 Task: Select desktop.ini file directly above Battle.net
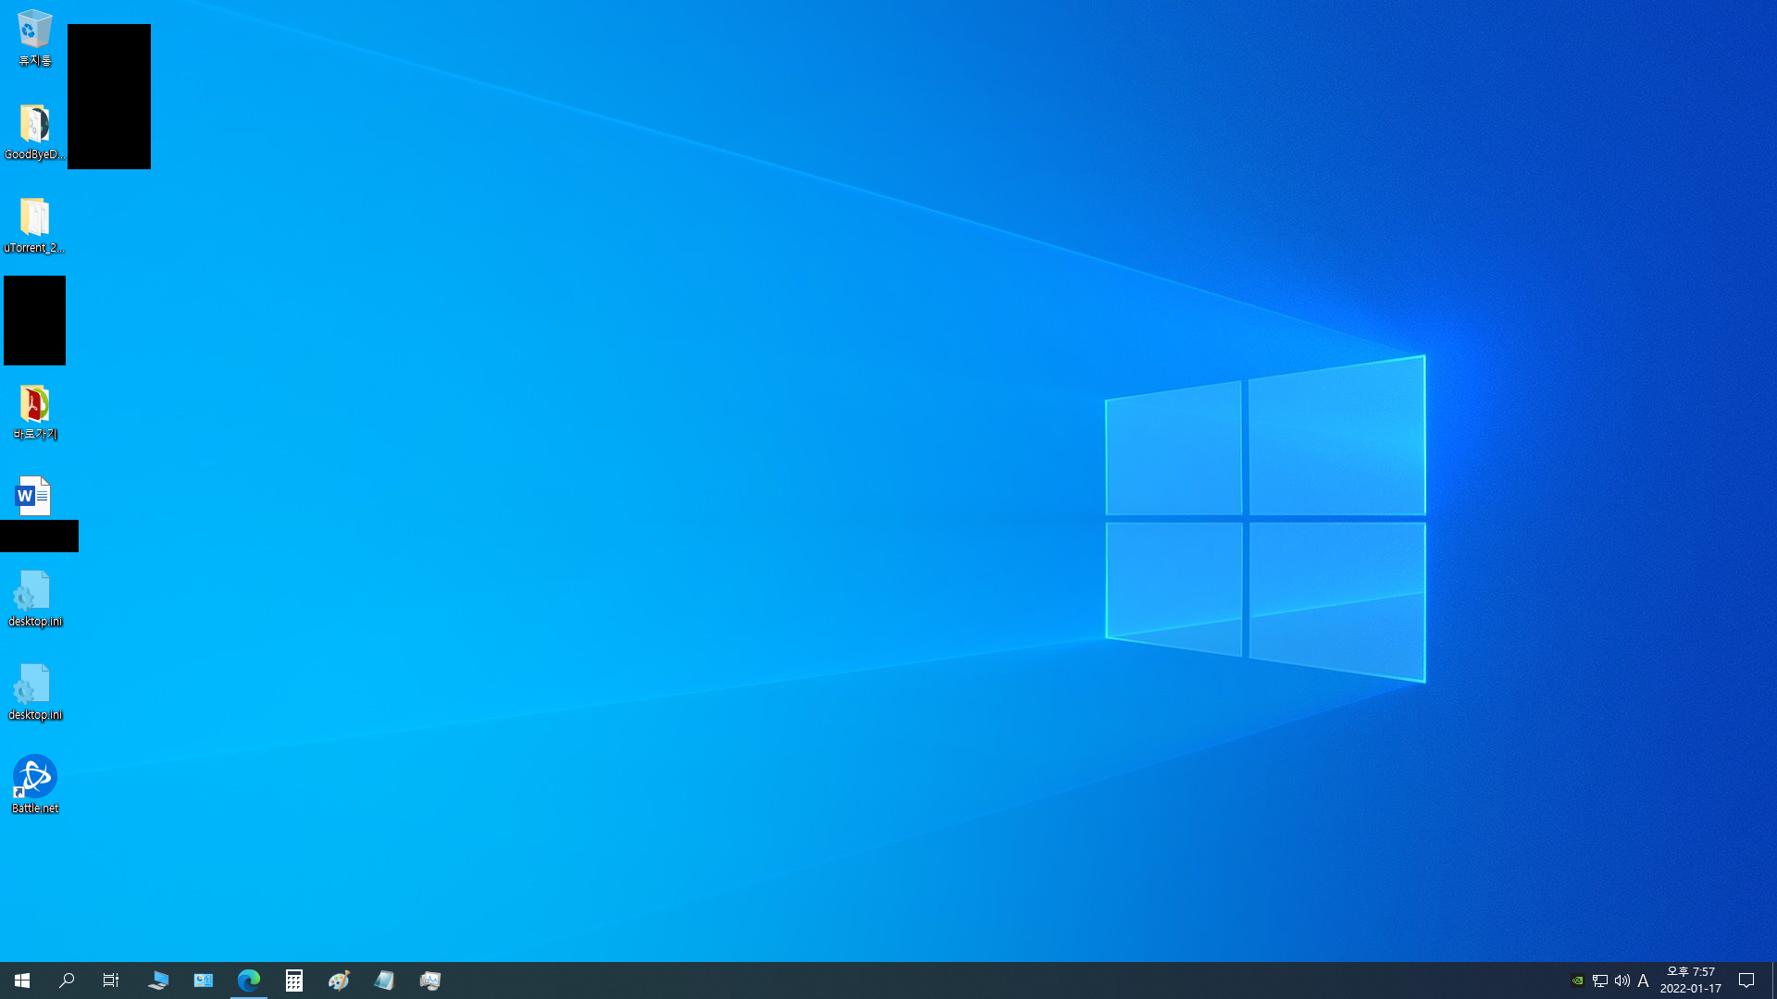(x=34, y=693)
